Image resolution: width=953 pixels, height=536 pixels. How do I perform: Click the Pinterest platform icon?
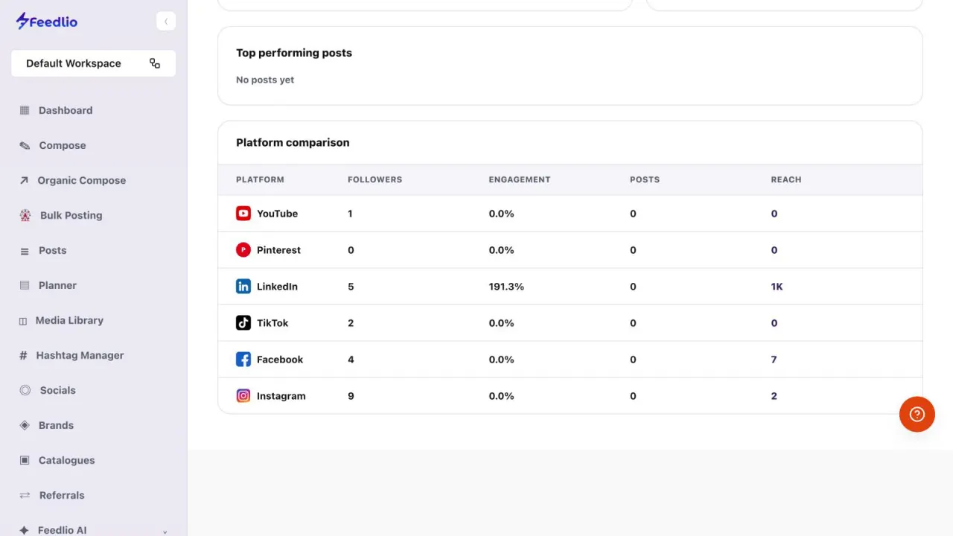click(243, 250)
